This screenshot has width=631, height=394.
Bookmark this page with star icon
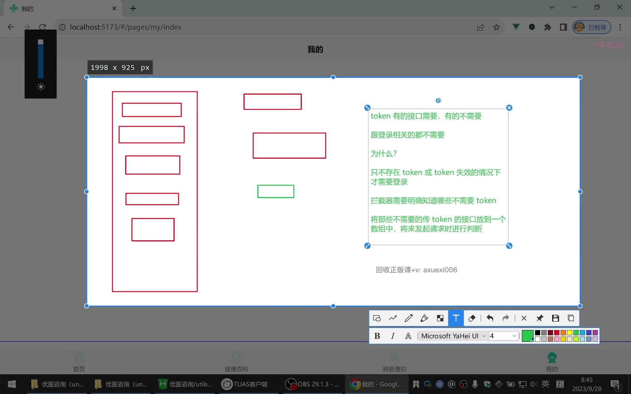coord(496,27)
